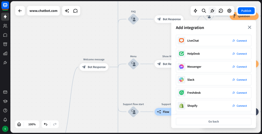
Task: Click the Go back button
Action: (214, 121)
